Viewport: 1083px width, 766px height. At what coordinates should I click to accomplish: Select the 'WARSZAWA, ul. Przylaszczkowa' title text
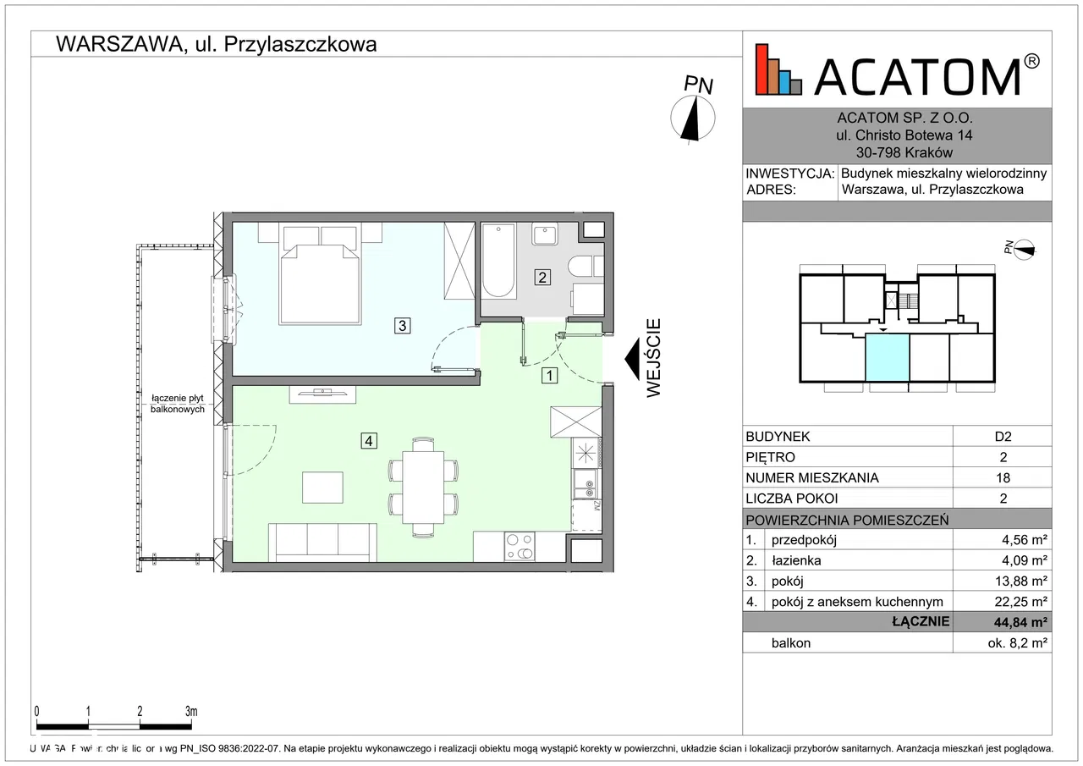(x=216, y=45)
